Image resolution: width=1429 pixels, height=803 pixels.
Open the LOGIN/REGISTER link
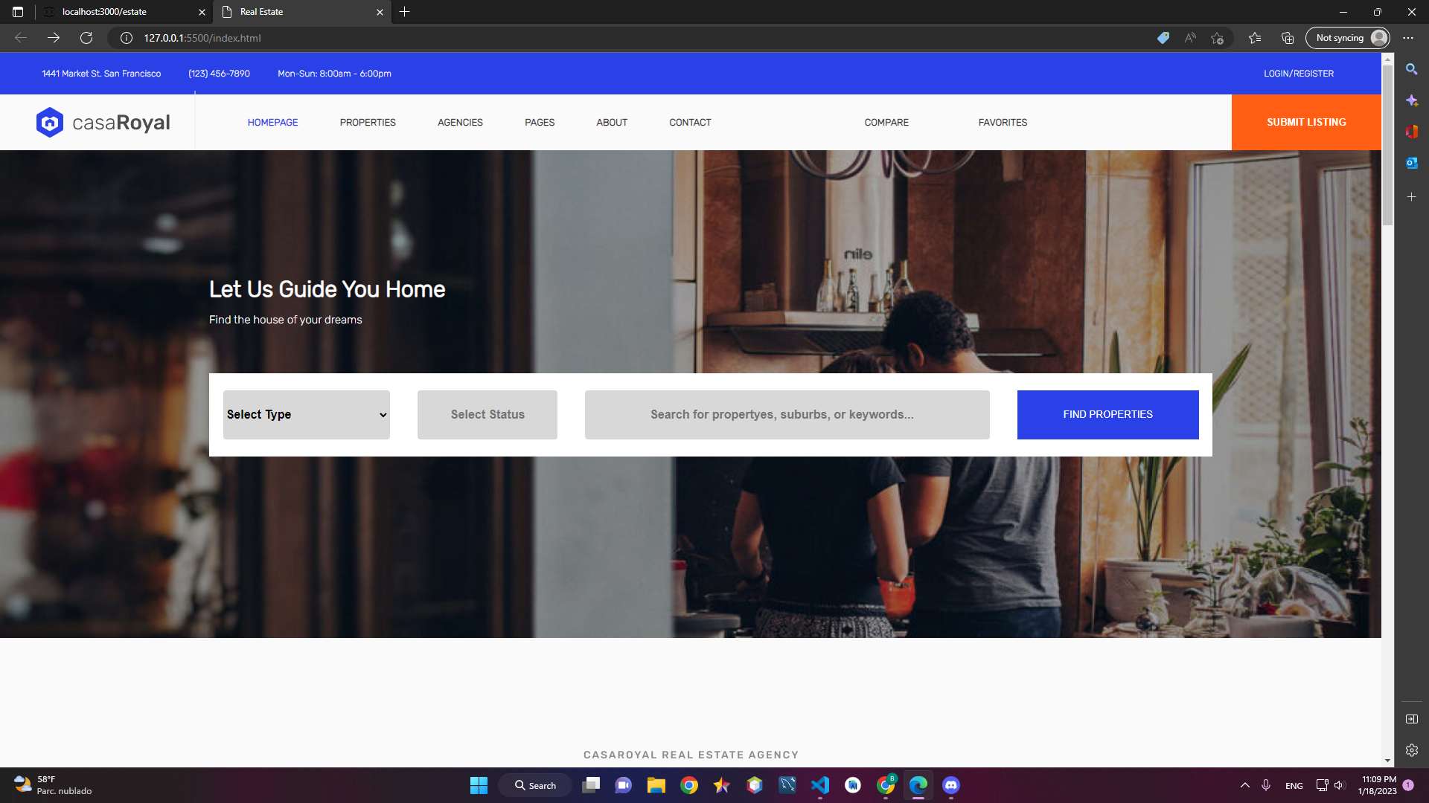1298,74
